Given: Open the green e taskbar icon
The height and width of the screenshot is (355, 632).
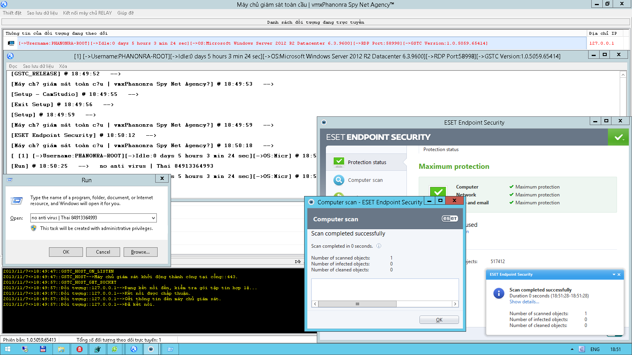Looking at the screenshot, I should pos(115,349).
